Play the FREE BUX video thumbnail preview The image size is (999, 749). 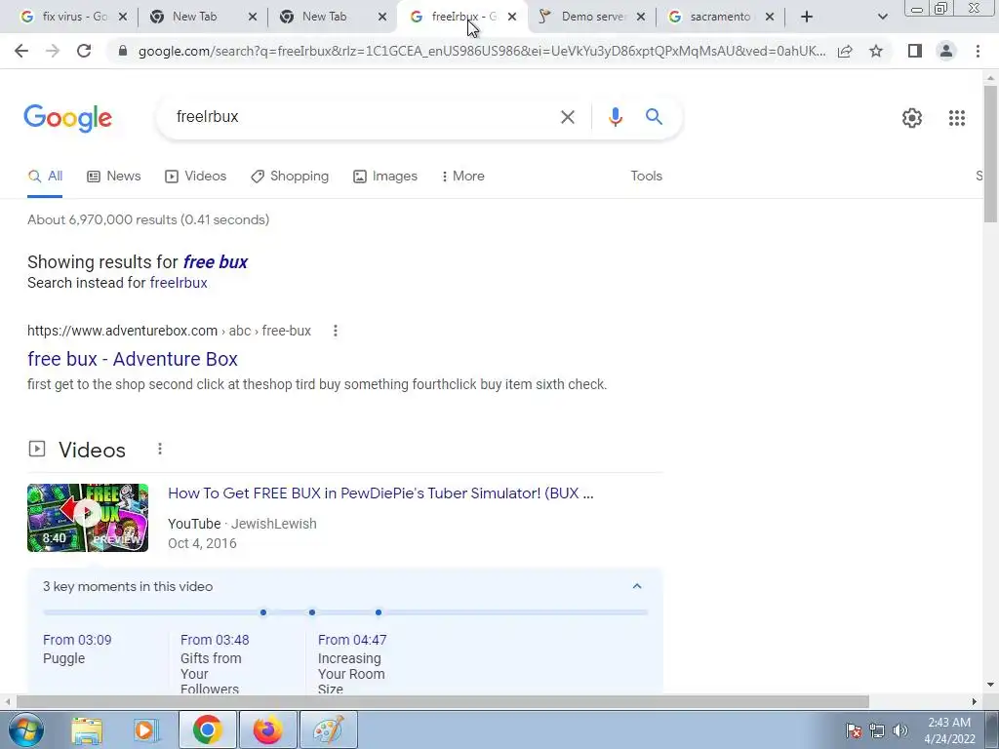tap(88, 517)
